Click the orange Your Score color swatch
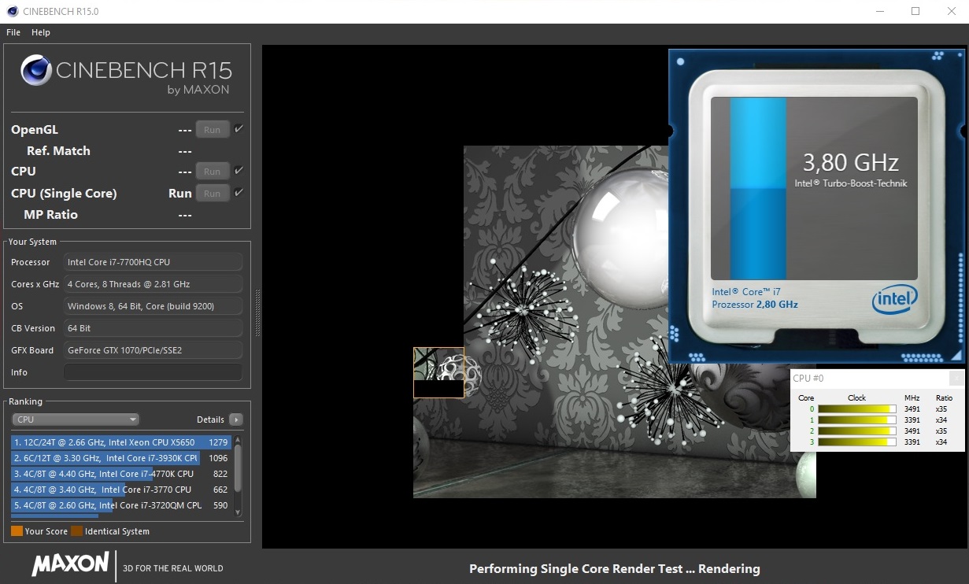The image size is (969, 584). click(17, 531)
